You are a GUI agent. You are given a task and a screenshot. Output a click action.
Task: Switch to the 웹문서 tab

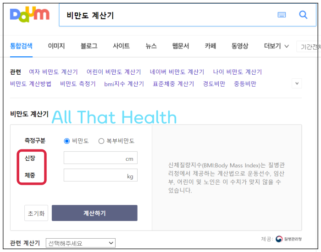pos(181,46)
